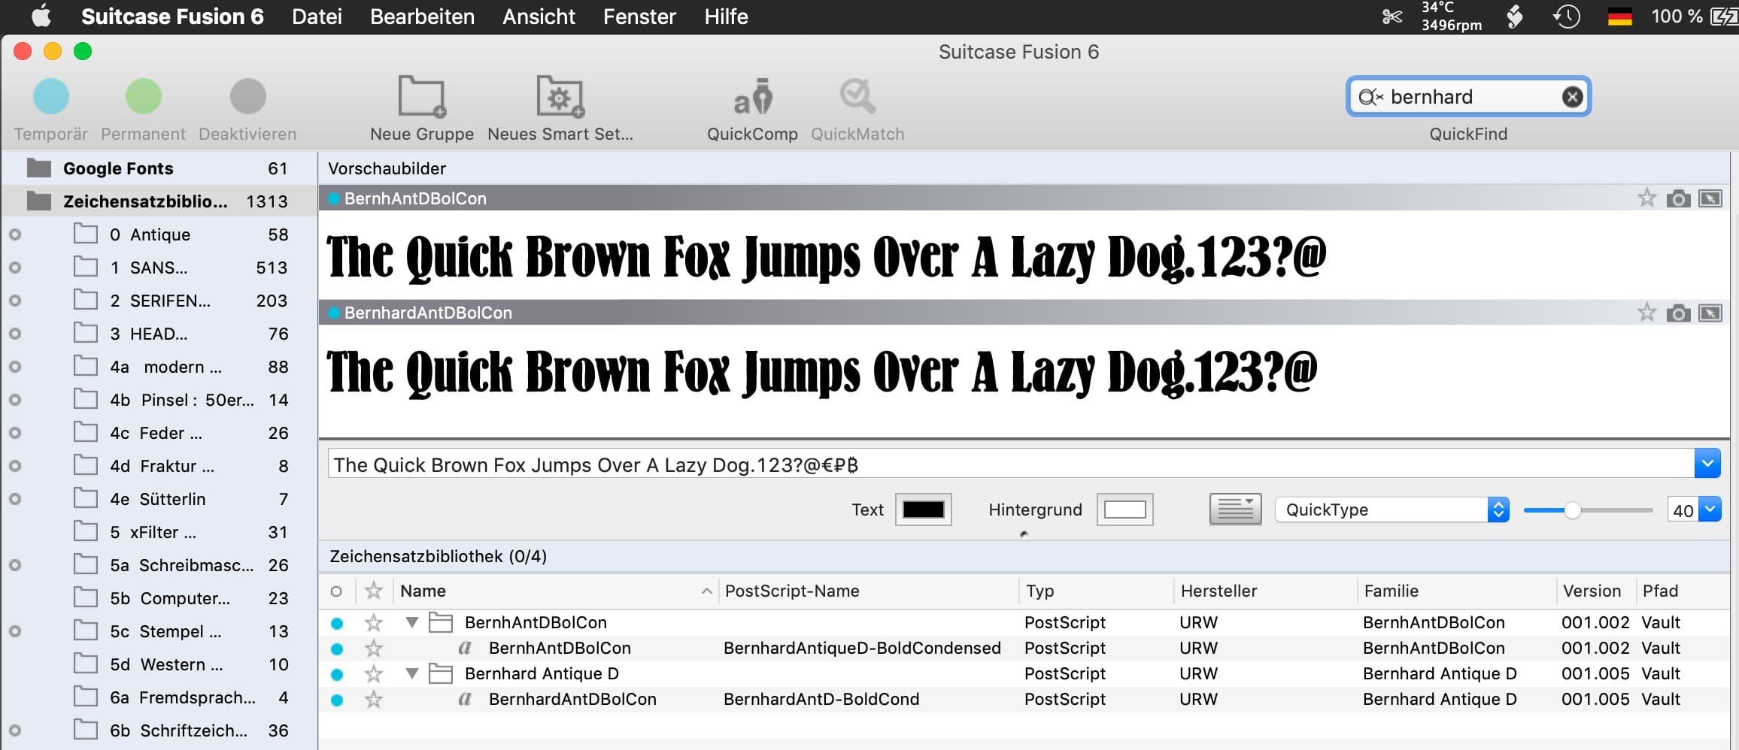Pick the white Hintergrund color swatch
The height and width of the screenshot is (750, 1739).
(1124, 510)
